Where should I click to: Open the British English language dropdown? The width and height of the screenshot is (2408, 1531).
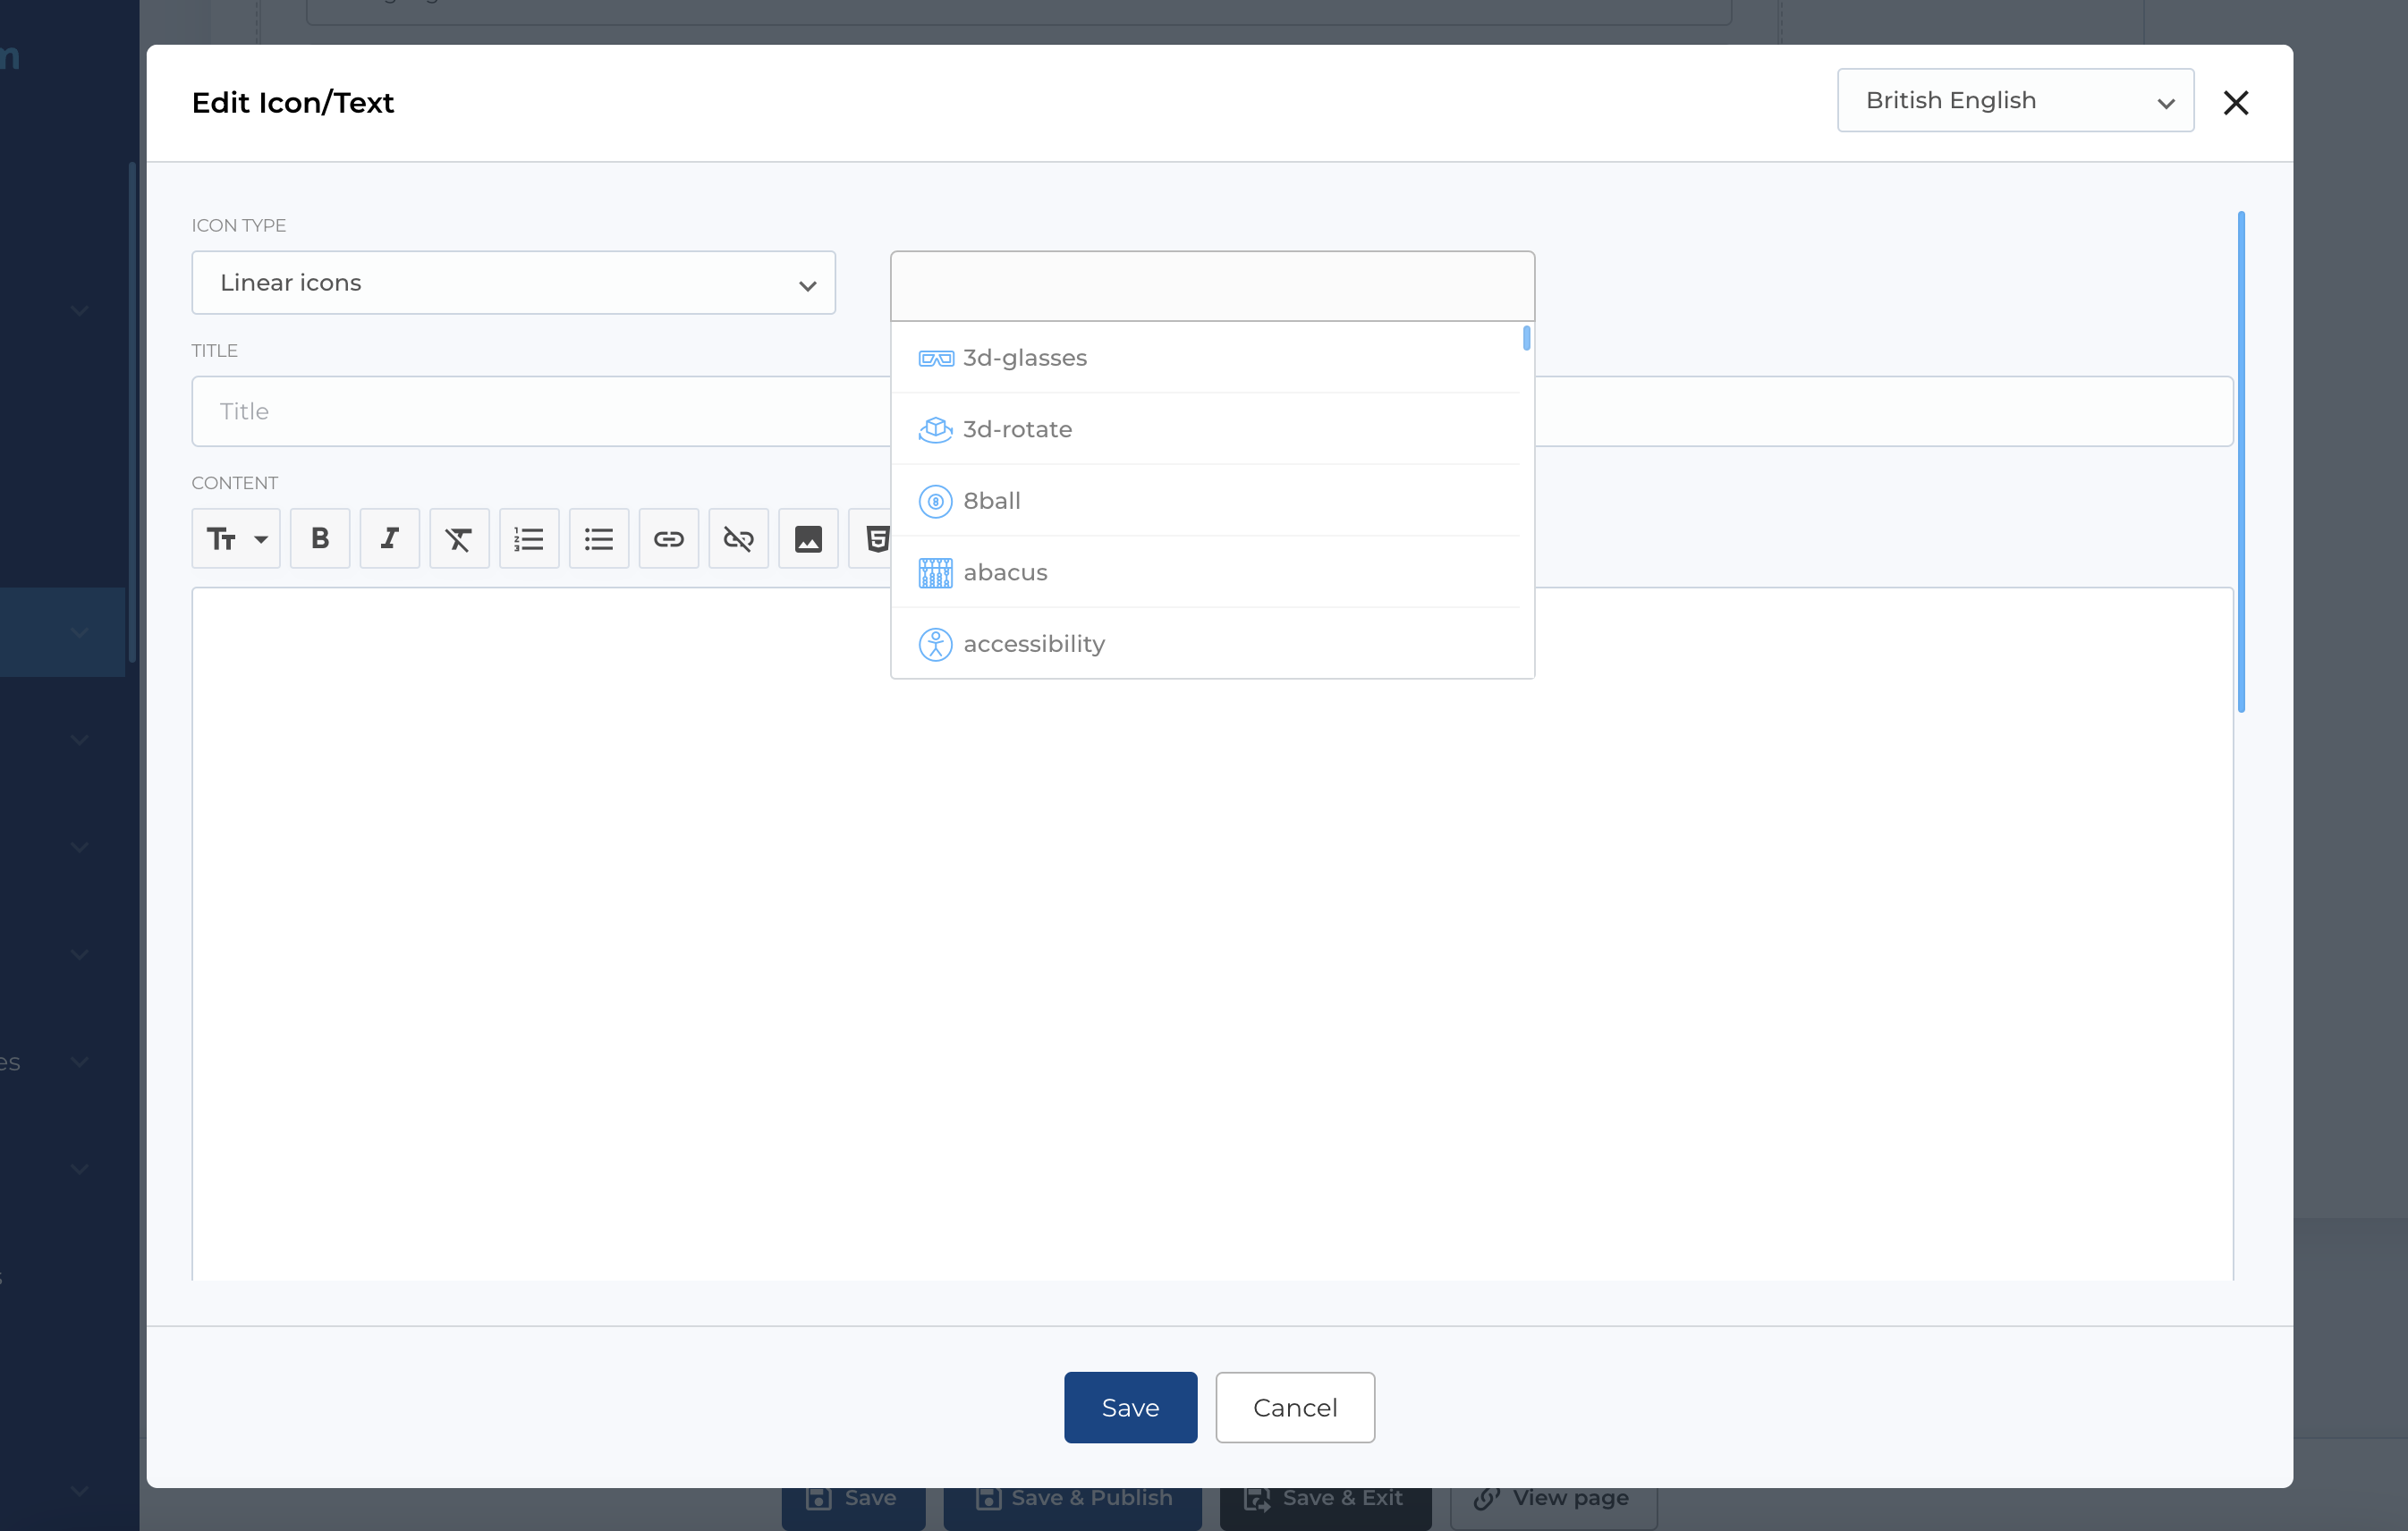coord(2014,101)
